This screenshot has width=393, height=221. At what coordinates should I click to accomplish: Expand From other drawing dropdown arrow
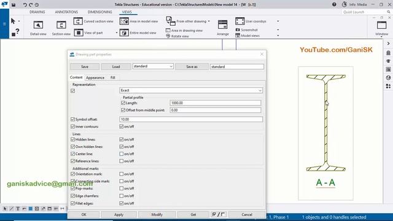[x=209, y=21]
